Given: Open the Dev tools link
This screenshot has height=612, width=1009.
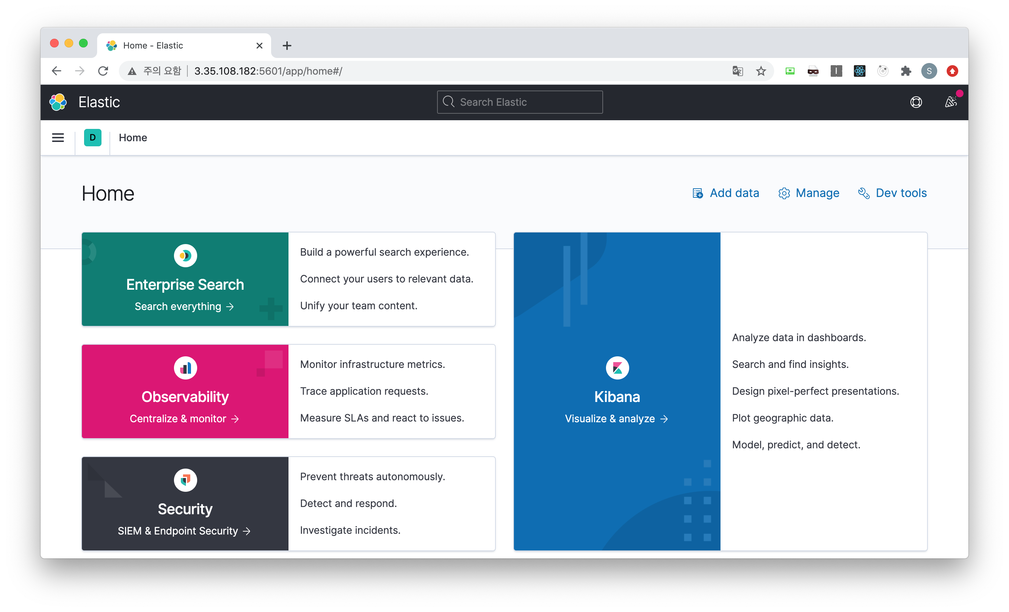Looking at the screenshot, I should point(892,193).
